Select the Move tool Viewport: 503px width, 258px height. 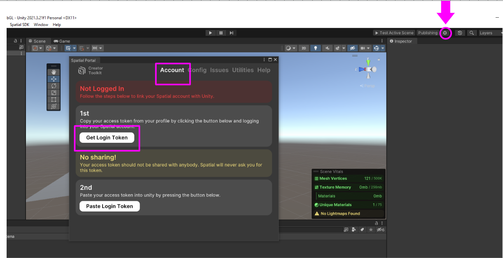(54, 79)
